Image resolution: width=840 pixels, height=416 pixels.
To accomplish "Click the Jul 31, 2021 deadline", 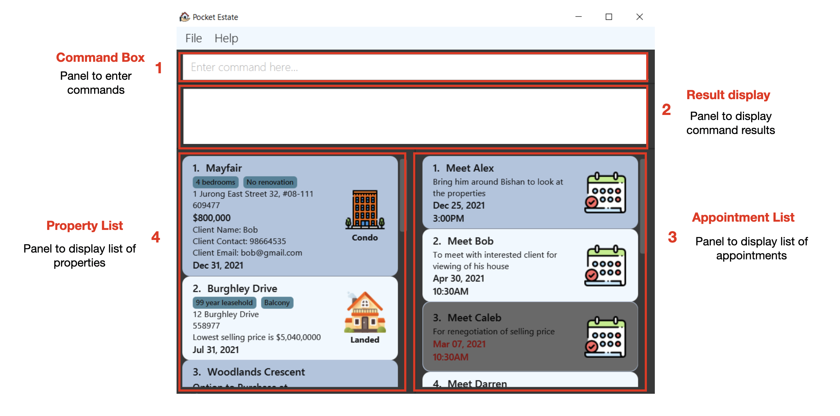I will [x=216, y=350].
